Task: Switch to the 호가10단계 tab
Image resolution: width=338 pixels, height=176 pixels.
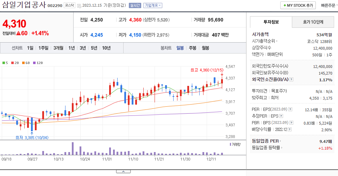Action: click(313, 22)
